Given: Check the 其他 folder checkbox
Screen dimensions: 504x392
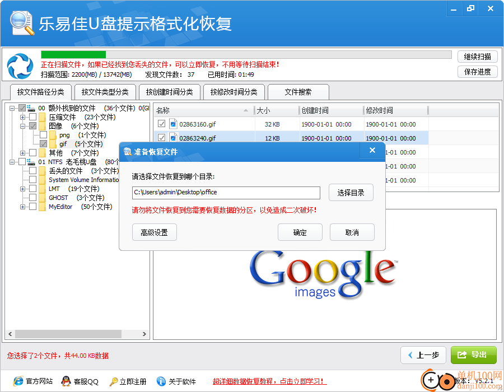Looking at the screenshot, I should coord(33,153).
